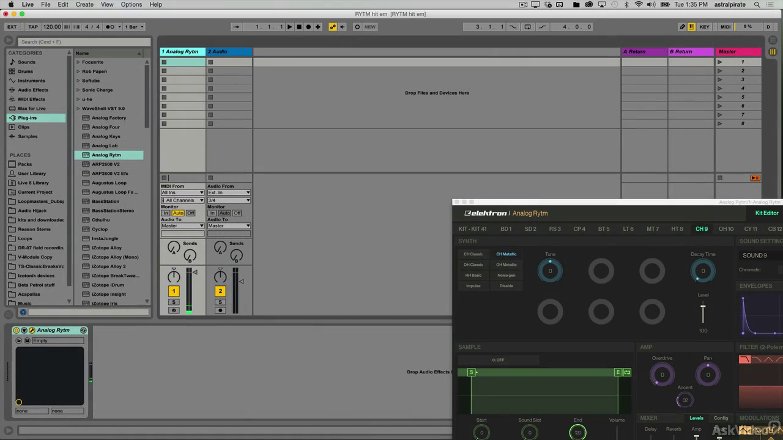
Task: Open the All Channels dropdown
Action: point(182,200)
